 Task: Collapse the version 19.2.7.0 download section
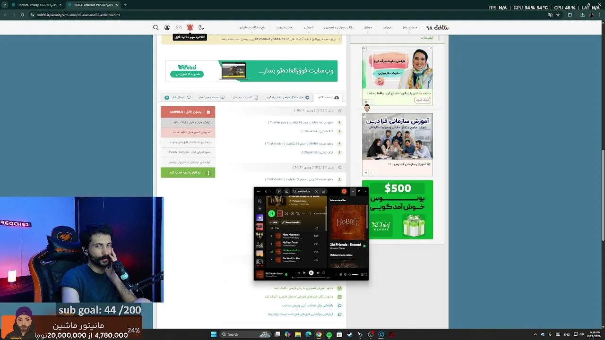click(x=339, y=110)
